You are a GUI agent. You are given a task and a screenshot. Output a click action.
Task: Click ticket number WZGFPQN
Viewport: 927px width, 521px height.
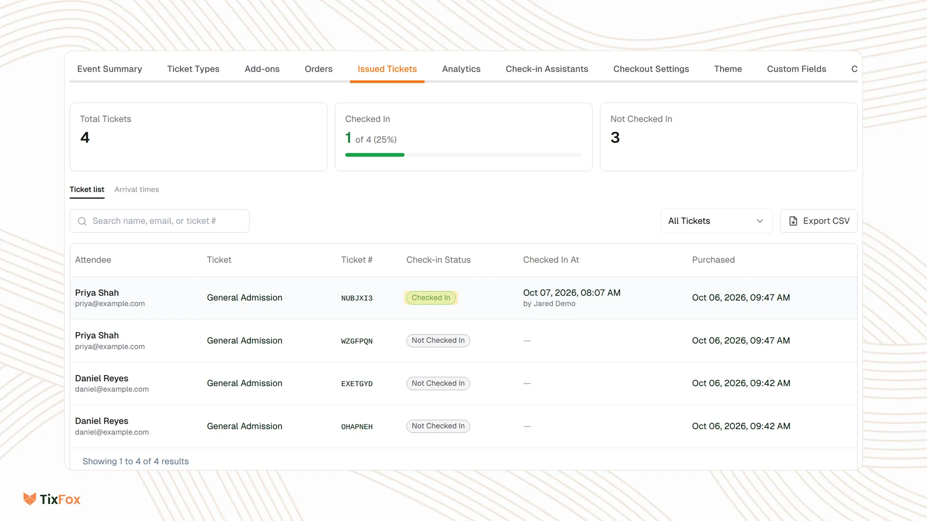357,341
